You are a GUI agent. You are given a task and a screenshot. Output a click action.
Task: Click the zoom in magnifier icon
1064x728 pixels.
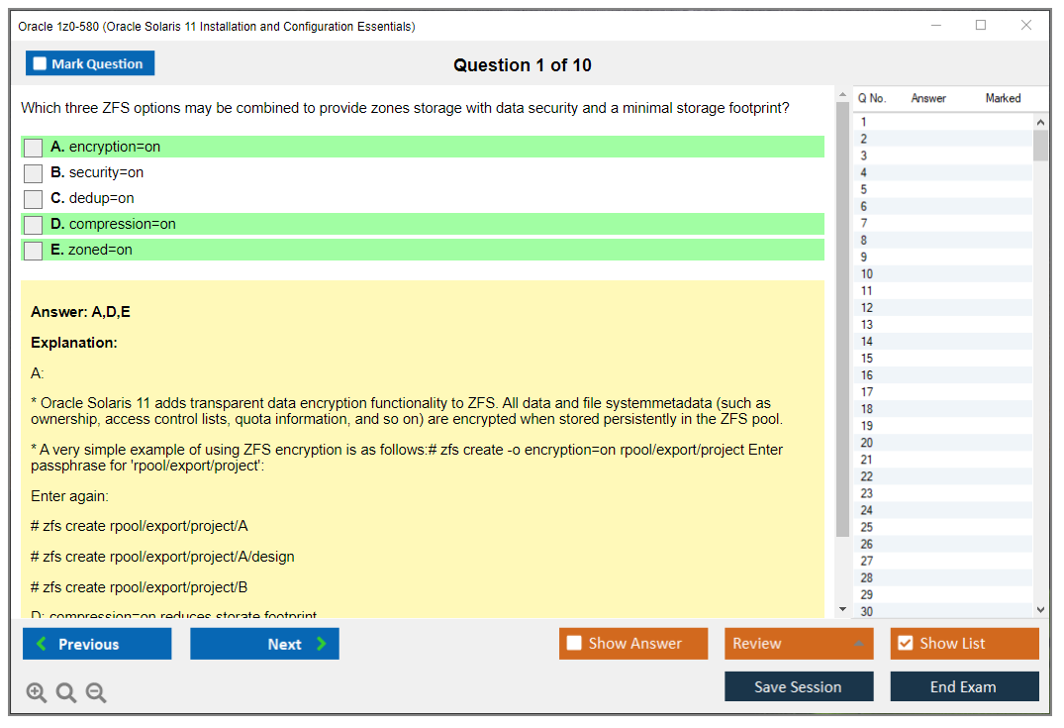coord(37,693)
